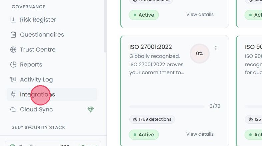The height and width of the screenshot is (146, 262).
Task: Click View details on the upper framework card
Action: (x=200, y=15)
